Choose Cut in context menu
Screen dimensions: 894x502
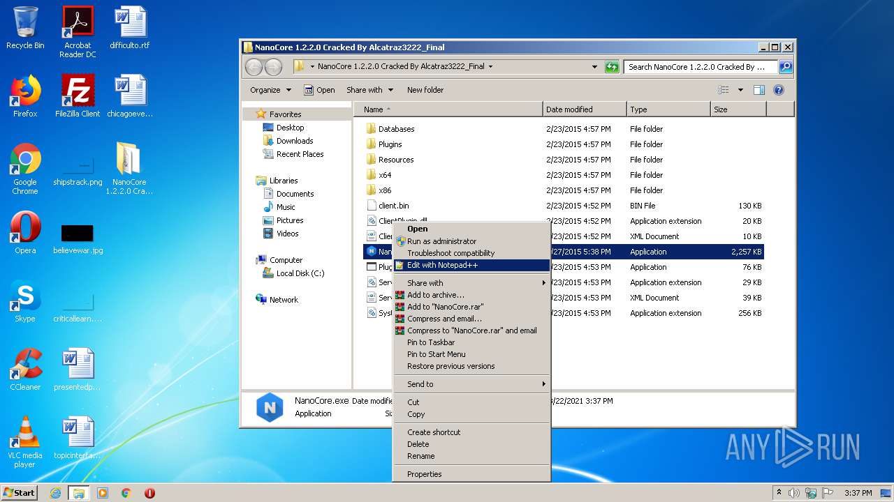(471, 402)
